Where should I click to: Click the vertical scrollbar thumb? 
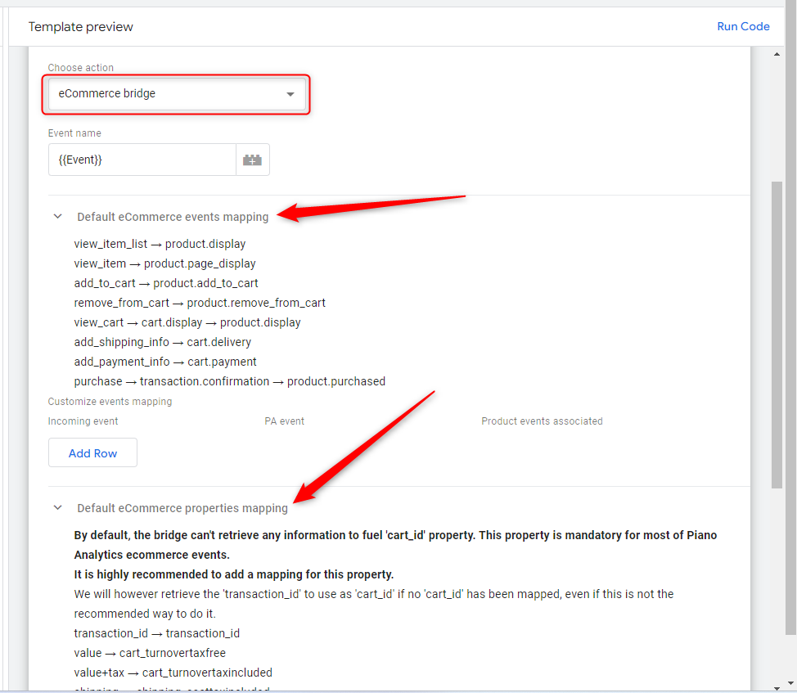click(x=777, y=335)
